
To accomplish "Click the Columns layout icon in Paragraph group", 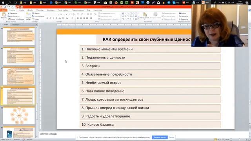I will [91, 18].
